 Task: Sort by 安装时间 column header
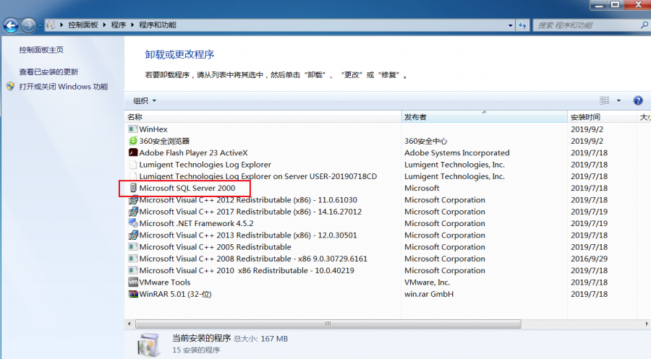(x=602, y=117)
